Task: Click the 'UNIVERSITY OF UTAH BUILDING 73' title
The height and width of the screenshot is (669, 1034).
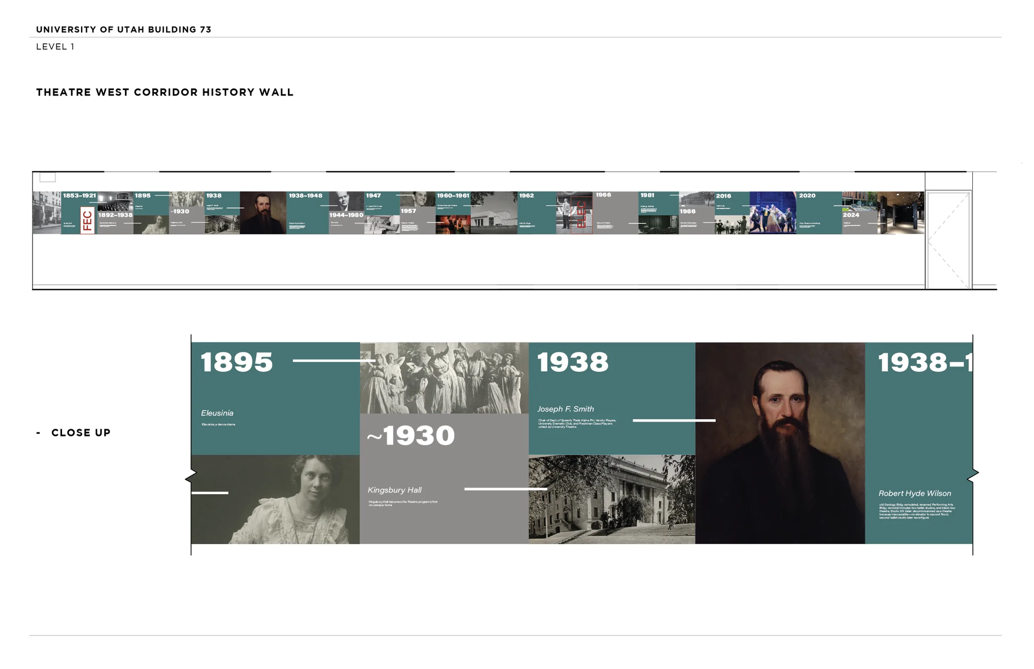Action: click(123, 30)
